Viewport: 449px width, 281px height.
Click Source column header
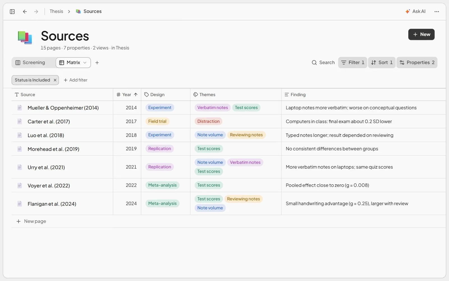click(x=62, y=95)
